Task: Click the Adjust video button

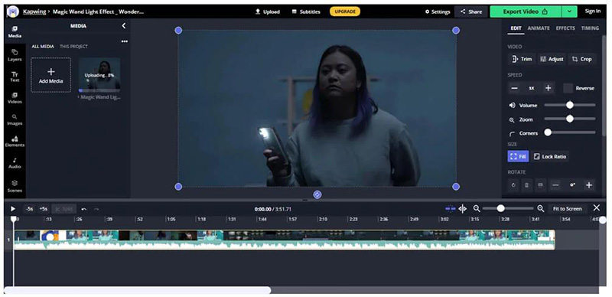Action: pyautogui.click(x=552, y=59)
